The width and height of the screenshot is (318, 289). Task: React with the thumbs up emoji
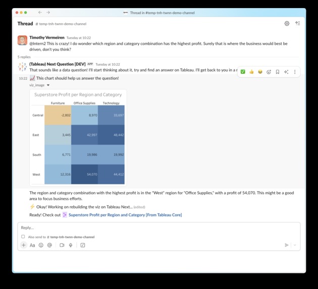(251, 72)
